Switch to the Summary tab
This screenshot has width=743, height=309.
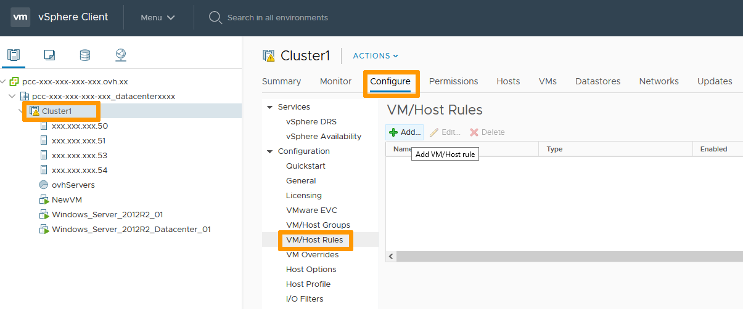tap(281, 81)
